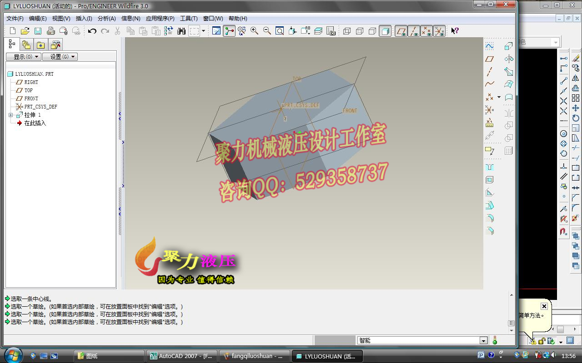The image size is (582, 363).
Task: Toggle datum axis display visibility
Action: [413, 31]
